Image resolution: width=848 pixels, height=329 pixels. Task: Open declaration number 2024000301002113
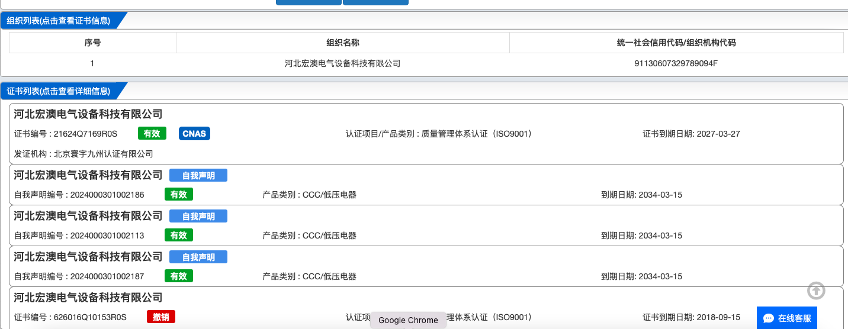tap(107, 236)
